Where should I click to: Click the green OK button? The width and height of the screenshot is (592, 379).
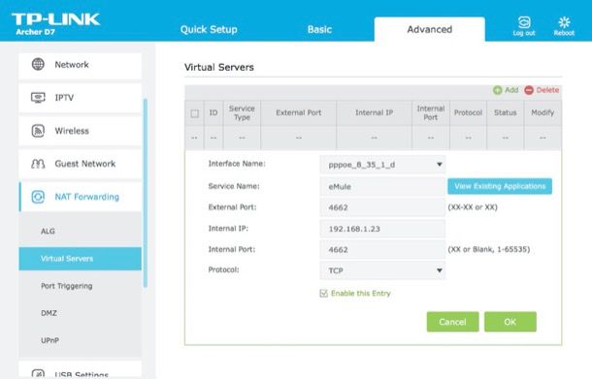click(x=510, y=322)
